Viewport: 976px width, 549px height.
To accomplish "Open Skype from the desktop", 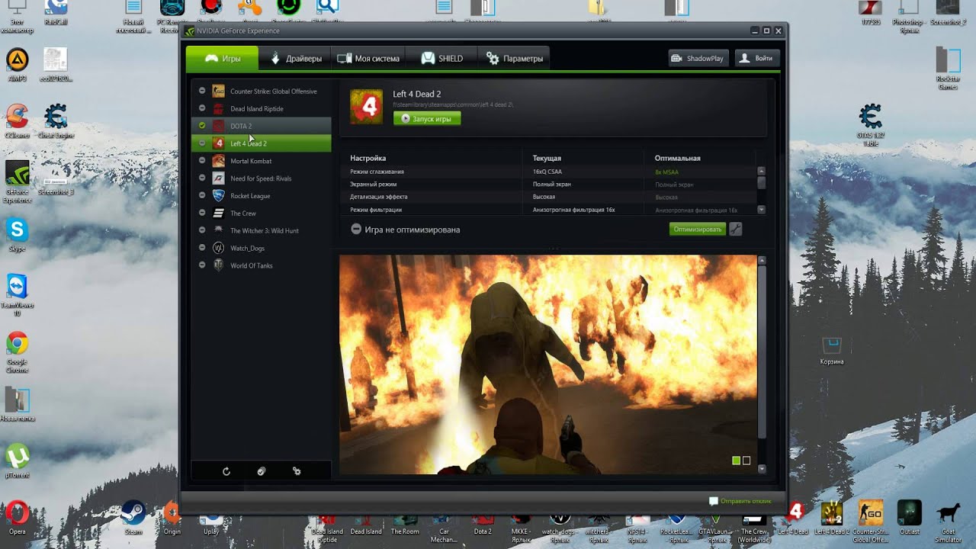I will [x=17, y=234].
